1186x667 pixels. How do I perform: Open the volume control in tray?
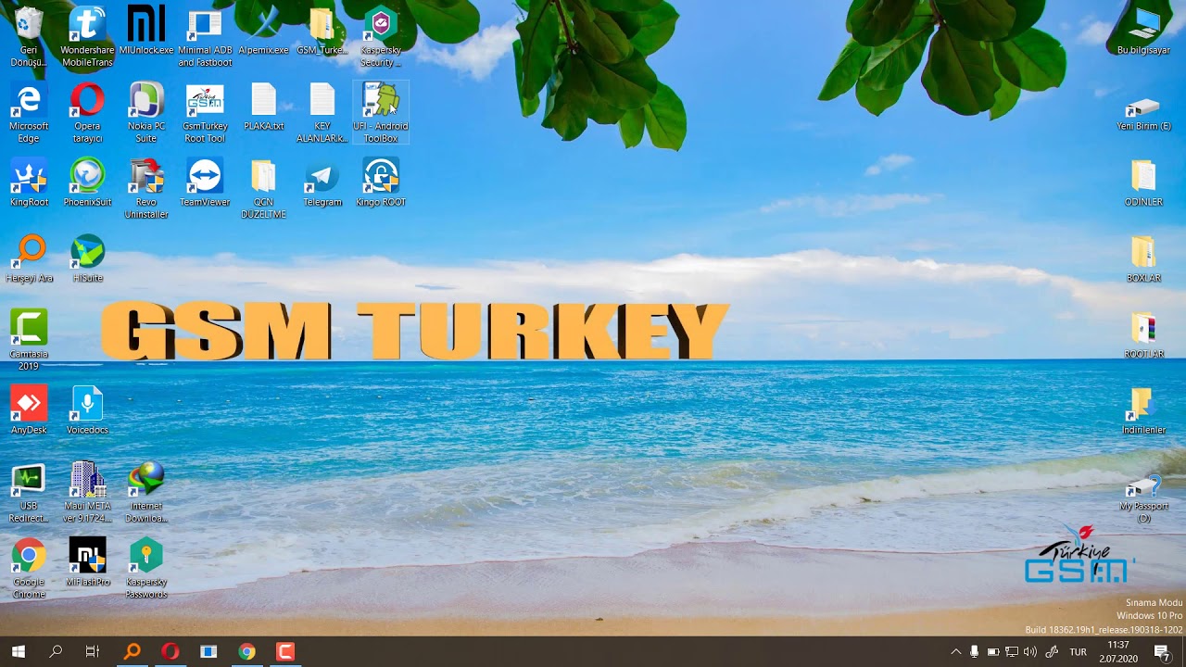(1029, 651)
